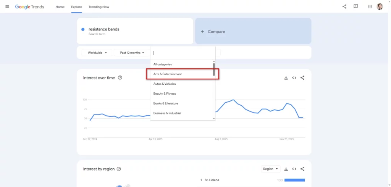391x187 pixels.
Task: Click the share icon in top header
Action: (x=344, y=6)
